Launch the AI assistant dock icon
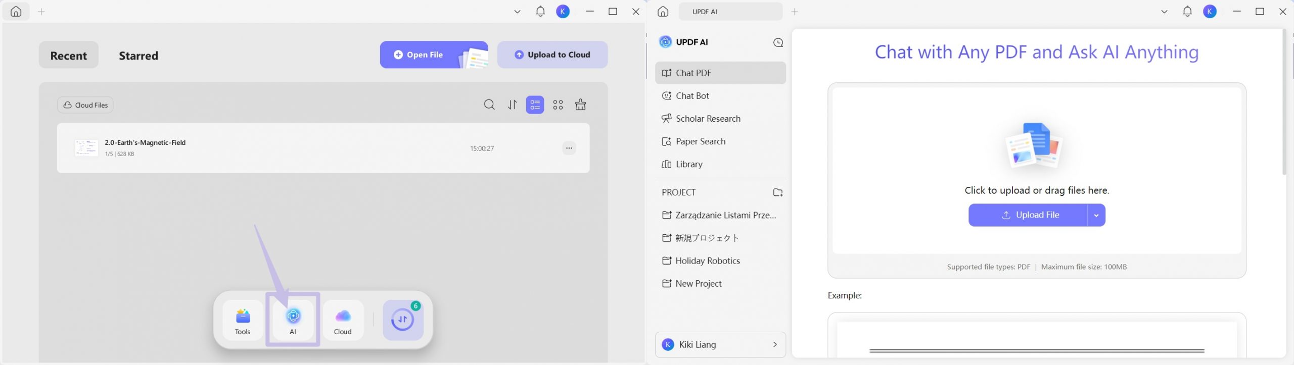 pyautogui.click(x=293, y=320)
